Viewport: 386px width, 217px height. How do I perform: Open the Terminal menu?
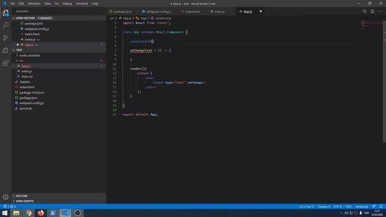[81, 4]
